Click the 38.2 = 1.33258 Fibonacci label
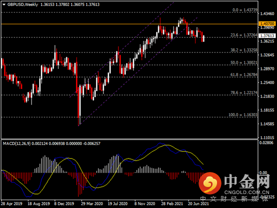The image size is (277, 208). pyautogui.click(x=244, y=50)
